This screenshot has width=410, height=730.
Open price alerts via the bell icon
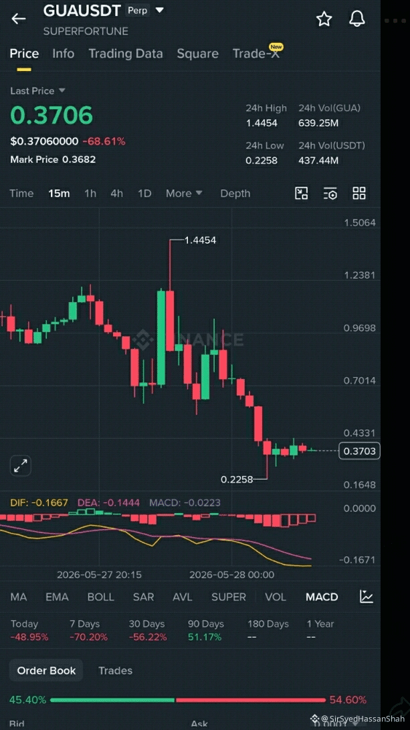(357, 19)
